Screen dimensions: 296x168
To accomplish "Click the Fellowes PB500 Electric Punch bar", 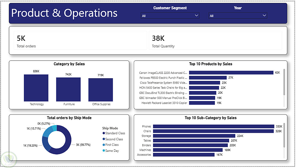I will 208,78.
